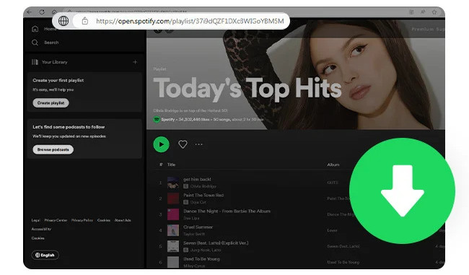Click 'Create your first playlist' heading
Screen dimensions: 469x275
[x=58, y=80]
